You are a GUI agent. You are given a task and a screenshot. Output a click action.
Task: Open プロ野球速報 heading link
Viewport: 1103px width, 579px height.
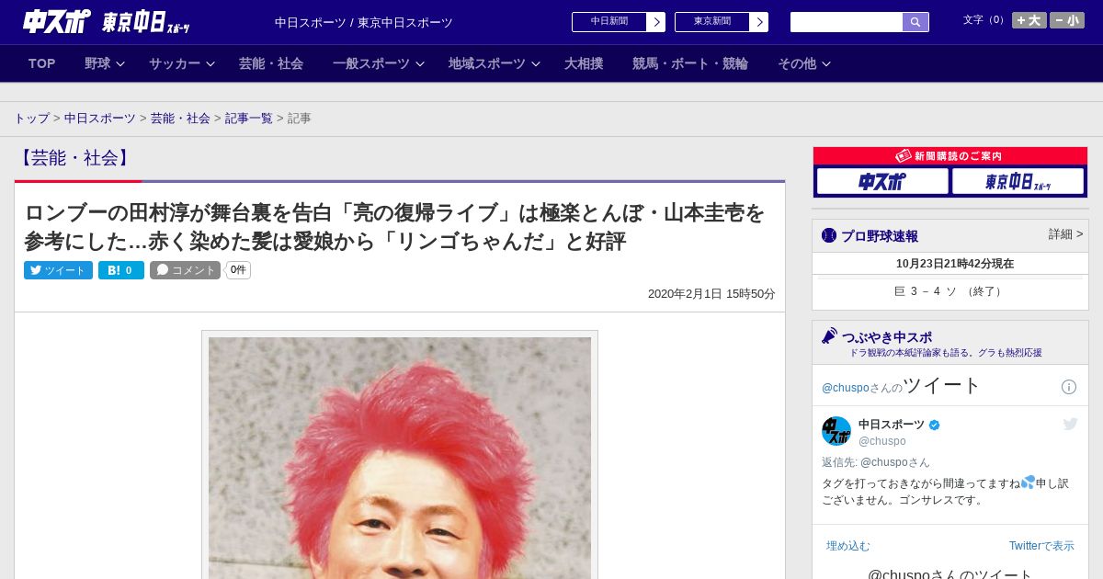[880, 236]
